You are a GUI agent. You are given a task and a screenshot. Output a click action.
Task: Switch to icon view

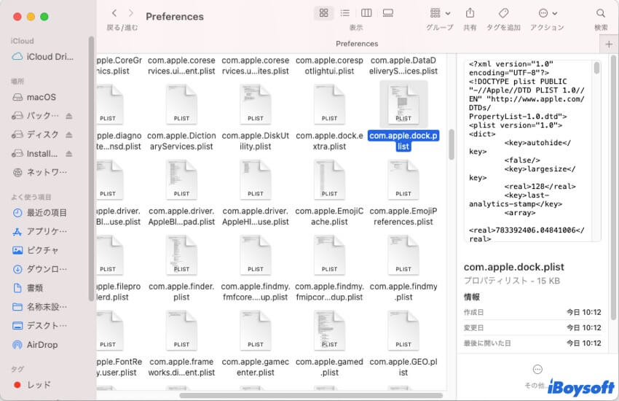324,13
